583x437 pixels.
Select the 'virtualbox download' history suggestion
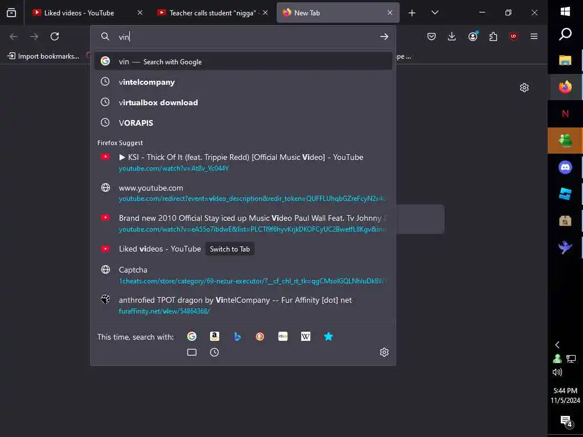[243, 102]
